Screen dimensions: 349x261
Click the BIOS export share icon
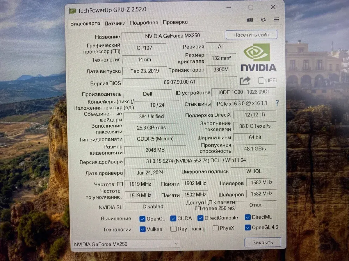coord(245,81)
